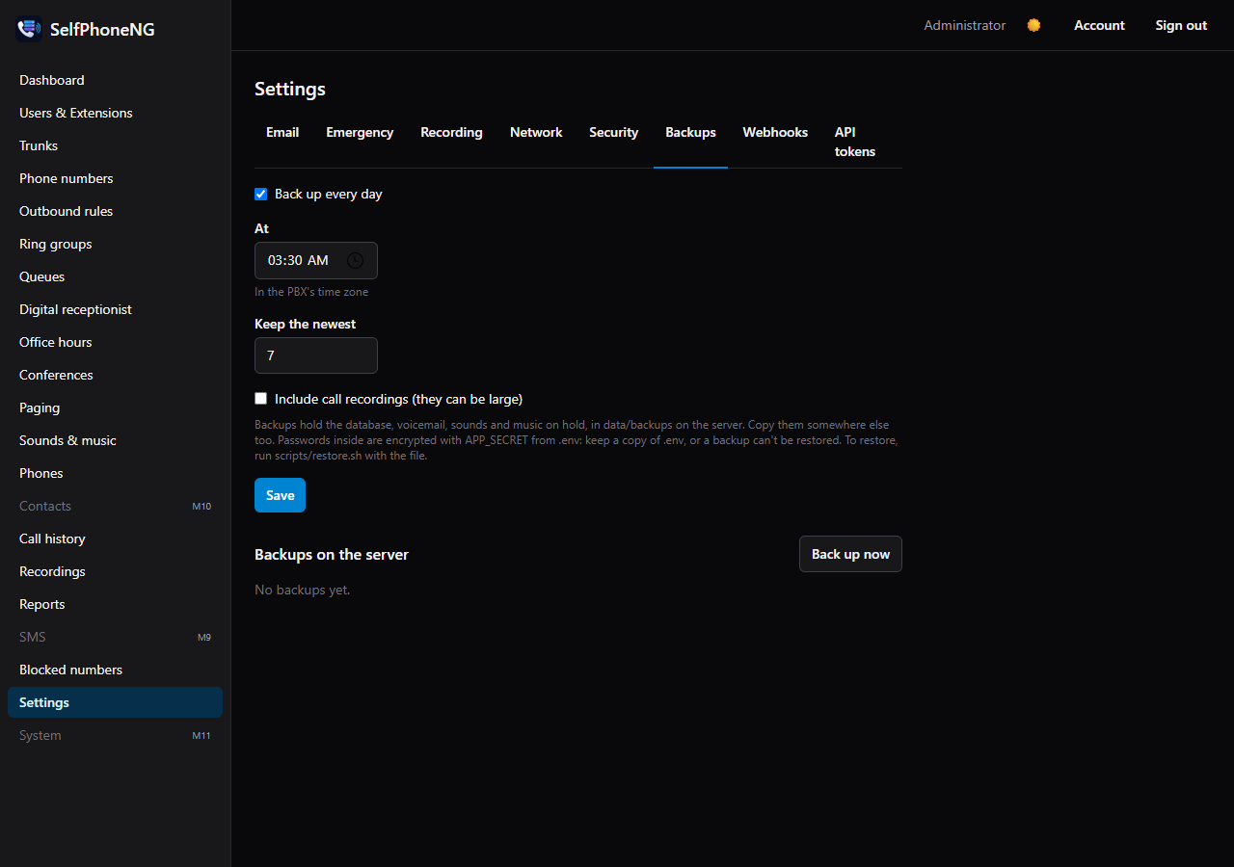Click the M11 badge beside System
1234x867 pixels.
click(201, 735)
